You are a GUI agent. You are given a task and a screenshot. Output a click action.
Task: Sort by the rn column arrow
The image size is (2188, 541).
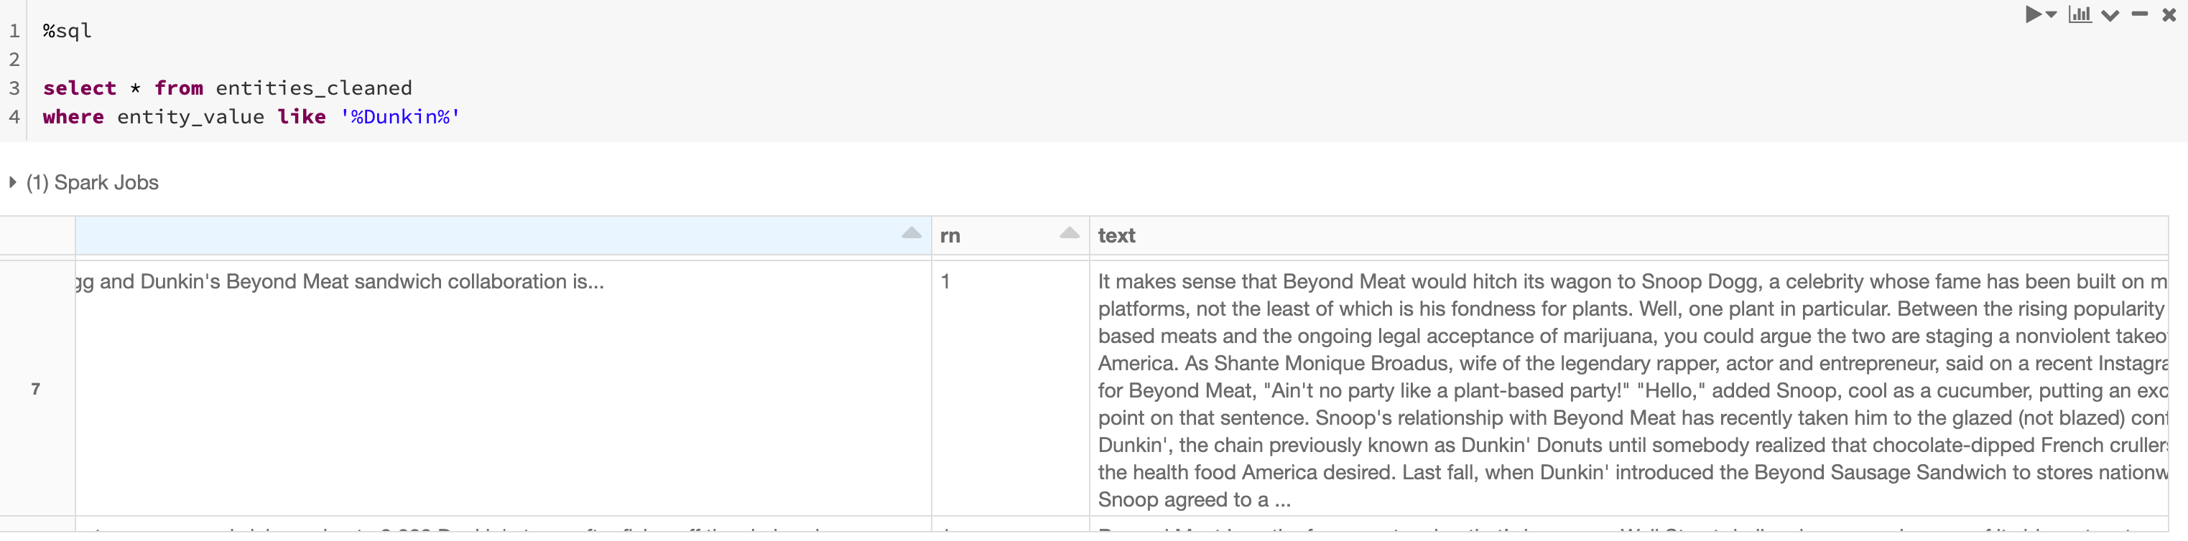pyautogui.click(x=1070, y=233)
